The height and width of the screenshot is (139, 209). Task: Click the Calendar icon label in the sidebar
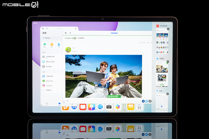tap(159, 91)
